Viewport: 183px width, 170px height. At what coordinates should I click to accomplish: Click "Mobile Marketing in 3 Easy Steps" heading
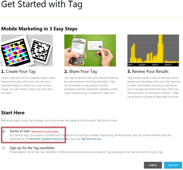[x=39, y=29]
